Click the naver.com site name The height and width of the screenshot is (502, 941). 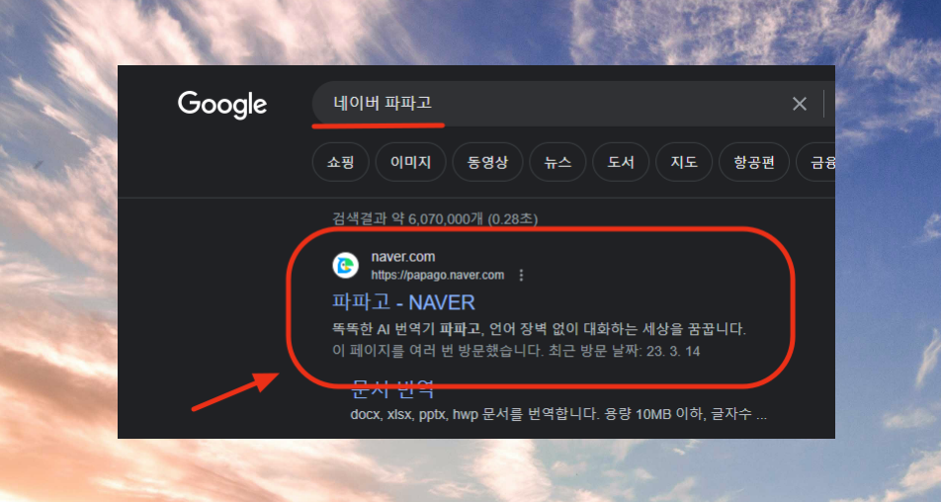(x=403, y=257)
